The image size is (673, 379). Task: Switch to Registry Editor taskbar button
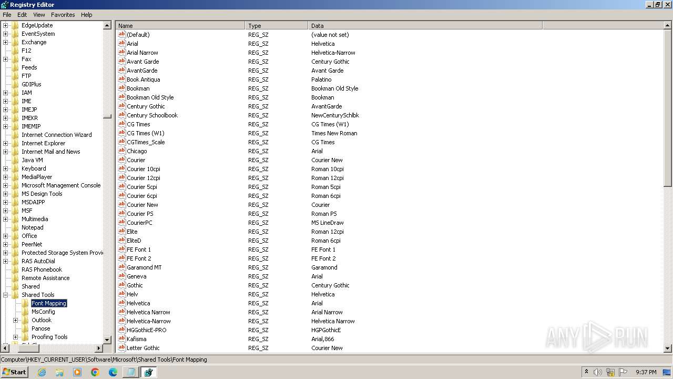pos(148,372)
